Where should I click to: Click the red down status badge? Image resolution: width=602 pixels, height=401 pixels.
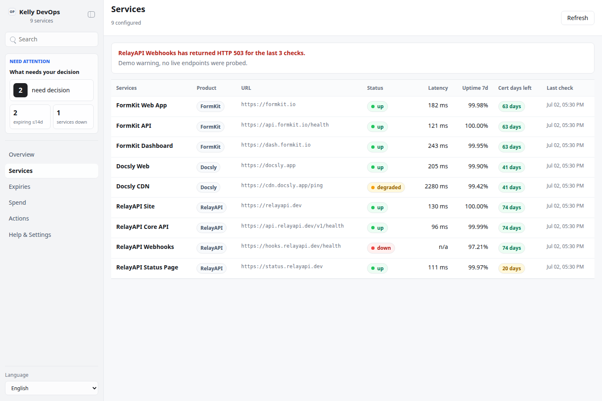click(x=381, y=248)
